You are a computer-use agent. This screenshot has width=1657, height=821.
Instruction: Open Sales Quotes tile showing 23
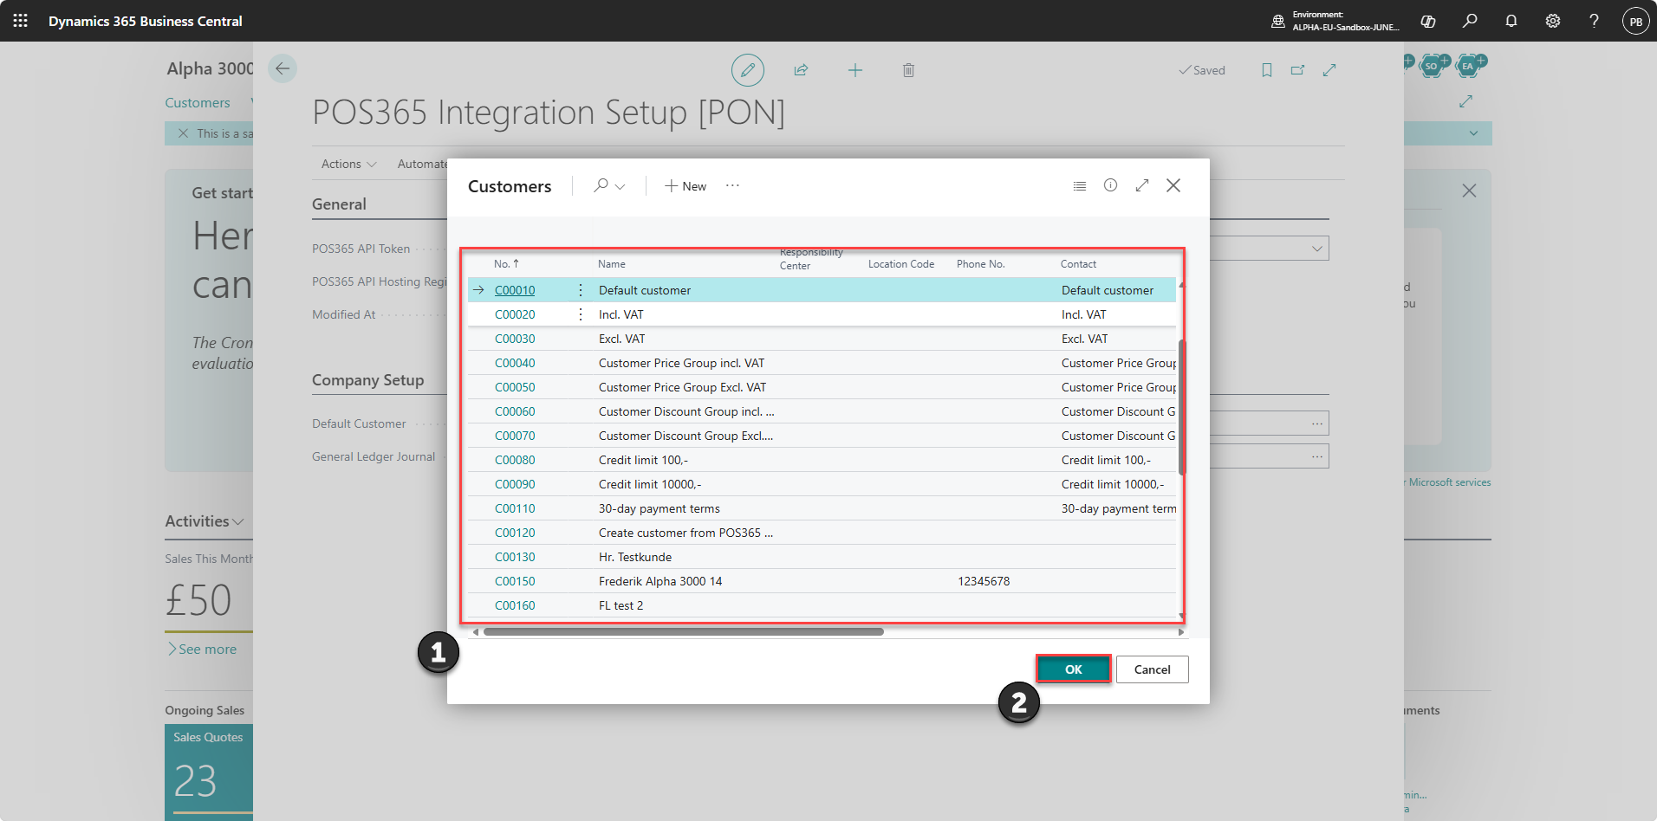pos(209,771)
